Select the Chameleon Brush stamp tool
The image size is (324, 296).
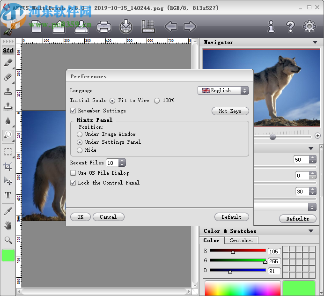[x=8, y=106]
